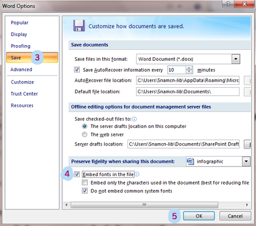Click the Browse button beside Default file location
This screenshot has width=256, height=226.
coord(247,92)
